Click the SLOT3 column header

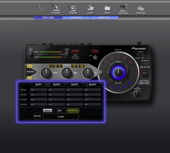(x=74, y=85)
